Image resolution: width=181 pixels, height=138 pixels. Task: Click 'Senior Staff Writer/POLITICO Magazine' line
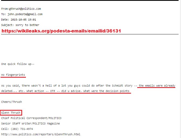pyautogui.click(x=31, y=124)
